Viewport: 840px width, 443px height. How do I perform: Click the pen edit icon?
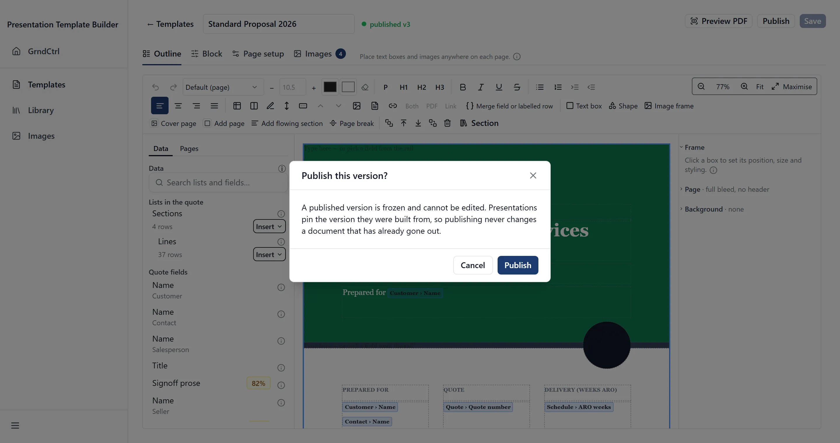click(x=270, y=106)
